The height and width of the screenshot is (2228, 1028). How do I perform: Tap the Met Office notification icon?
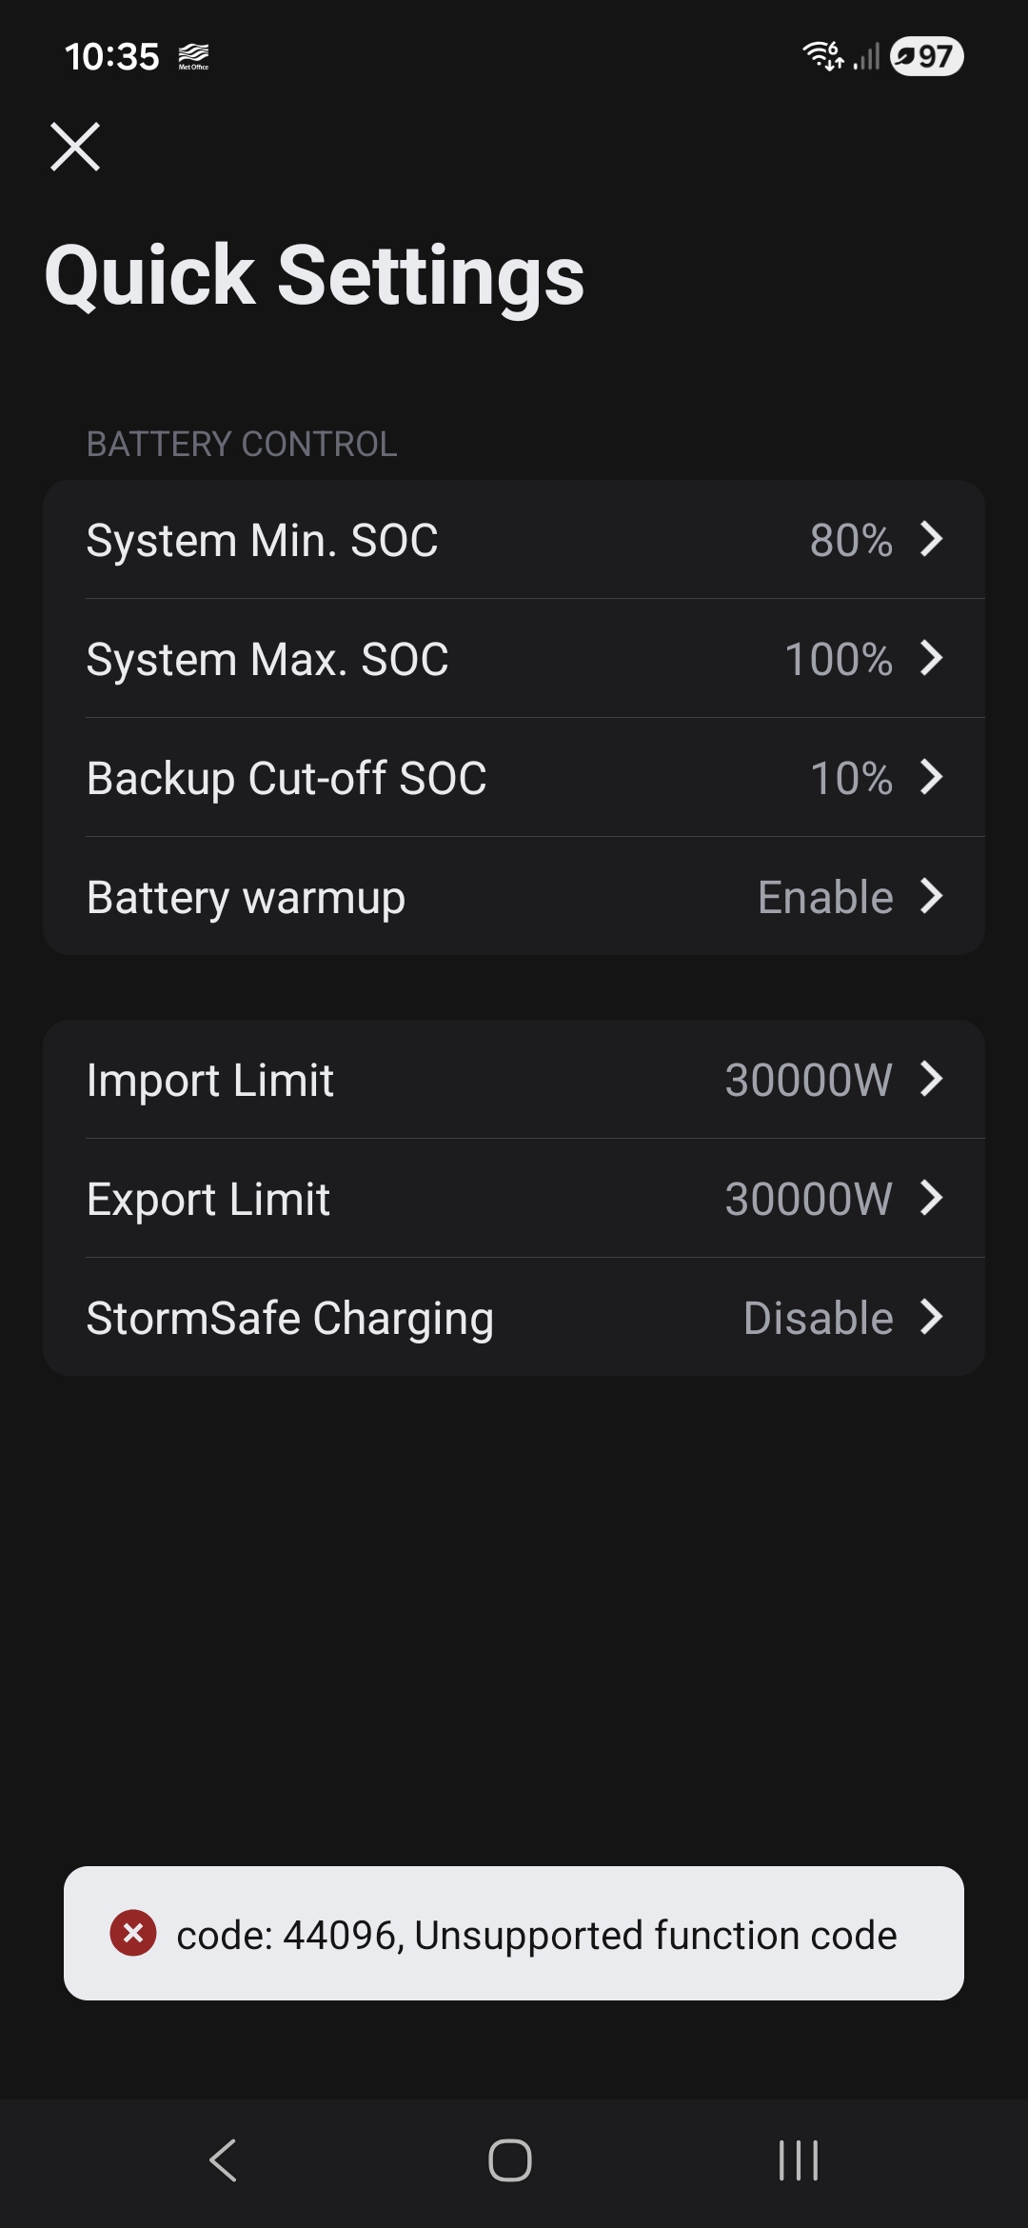click(193, 56)
